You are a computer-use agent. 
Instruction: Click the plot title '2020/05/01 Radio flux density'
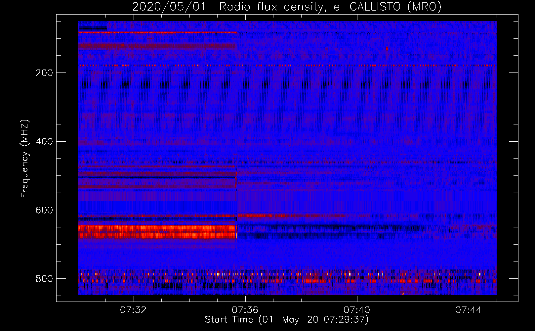click(x=287, y=7)
